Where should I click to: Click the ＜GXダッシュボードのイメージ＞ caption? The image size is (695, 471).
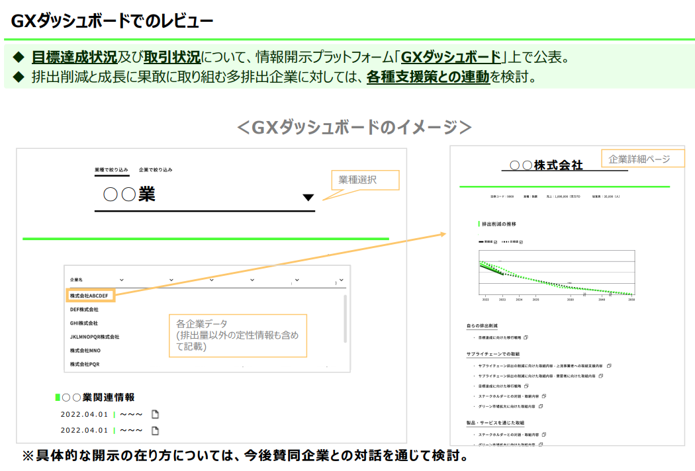[x=354, y=127]
